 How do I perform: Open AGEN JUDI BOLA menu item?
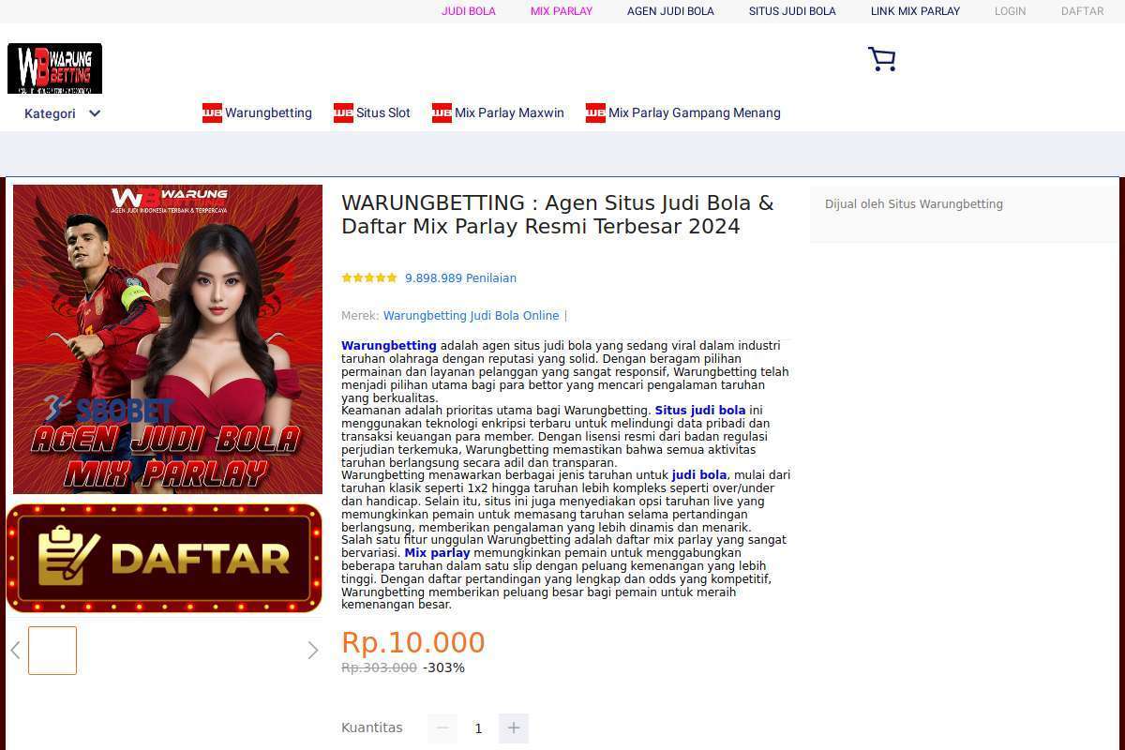(x=670, y=11)
